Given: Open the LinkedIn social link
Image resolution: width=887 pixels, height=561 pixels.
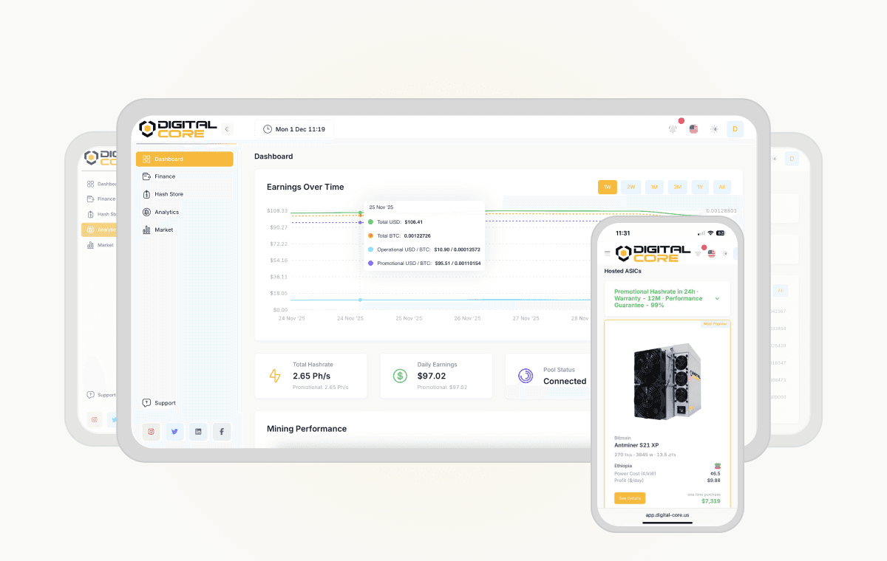Looking at the screenshot, I should pyautogui.click(x=198, y=432).
